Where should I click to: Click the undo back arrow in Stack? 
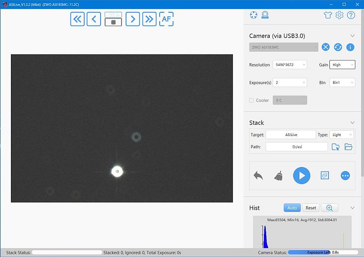[x=258, y=176]
